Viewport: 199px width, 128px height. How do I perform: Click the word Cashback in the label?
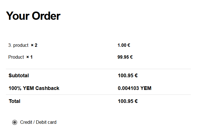click(47, 88)
